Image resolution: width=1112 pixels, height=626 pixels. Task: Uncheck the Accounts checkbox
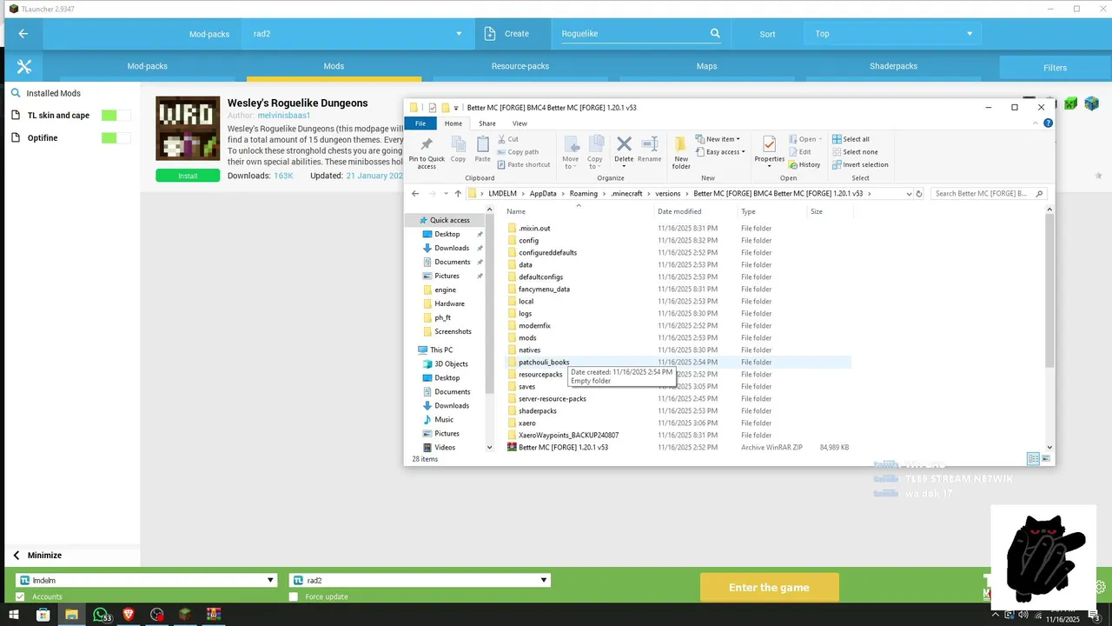(20, 596)
